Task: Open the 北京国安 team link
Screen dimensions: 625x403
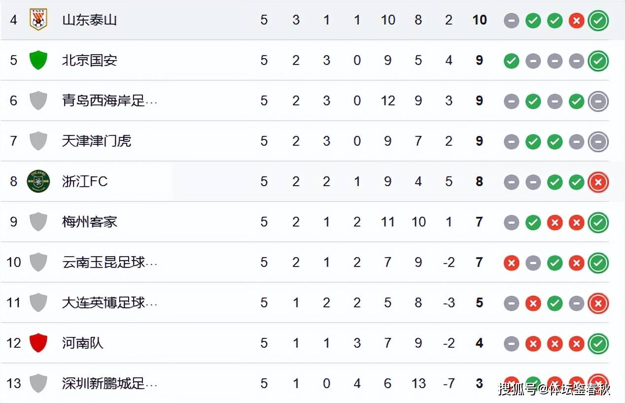Action: coord(89,60)
